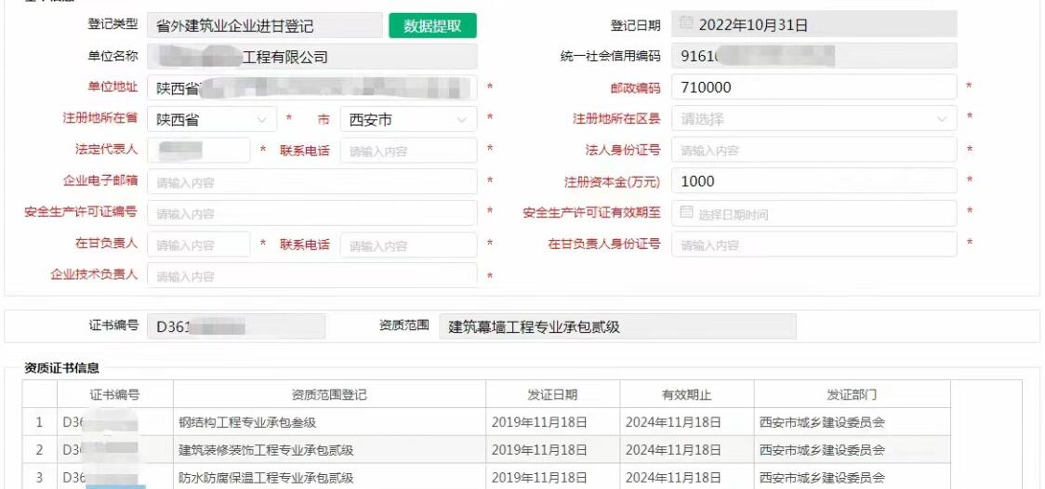This screenshot has width=1045, height=489.
Task: Open the 注册地所在省 dropdown showing 陕西省
Action: [x=211, y=119]
